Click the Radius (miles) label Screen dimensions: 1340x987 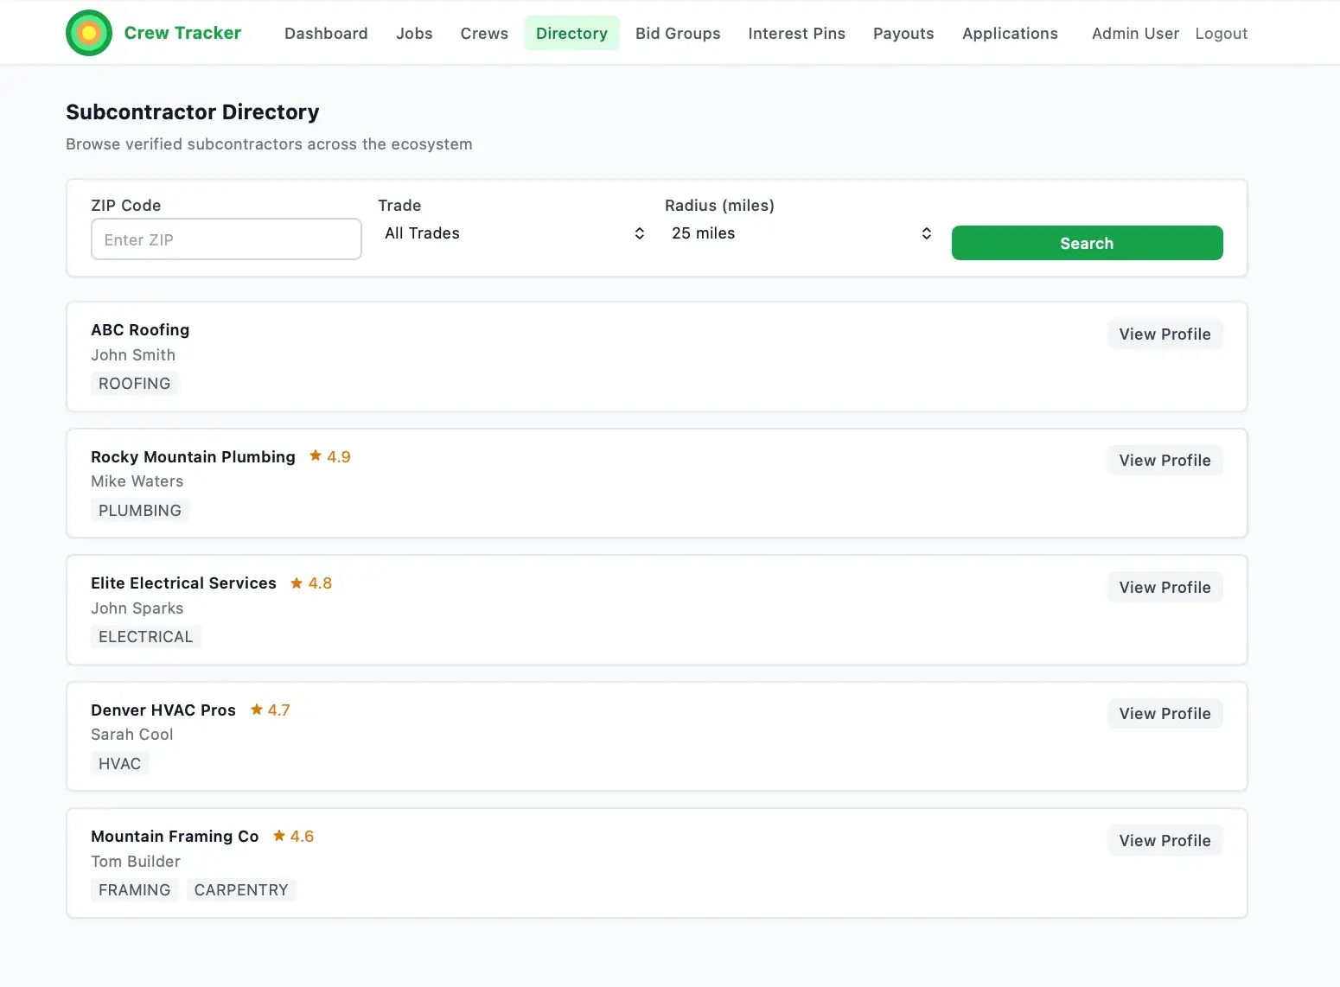pos(719,205)
